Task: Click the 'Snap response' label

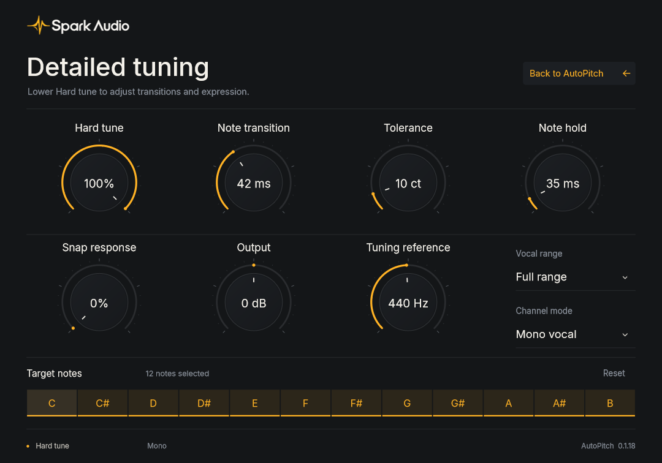Action: (x=99, y=247)
